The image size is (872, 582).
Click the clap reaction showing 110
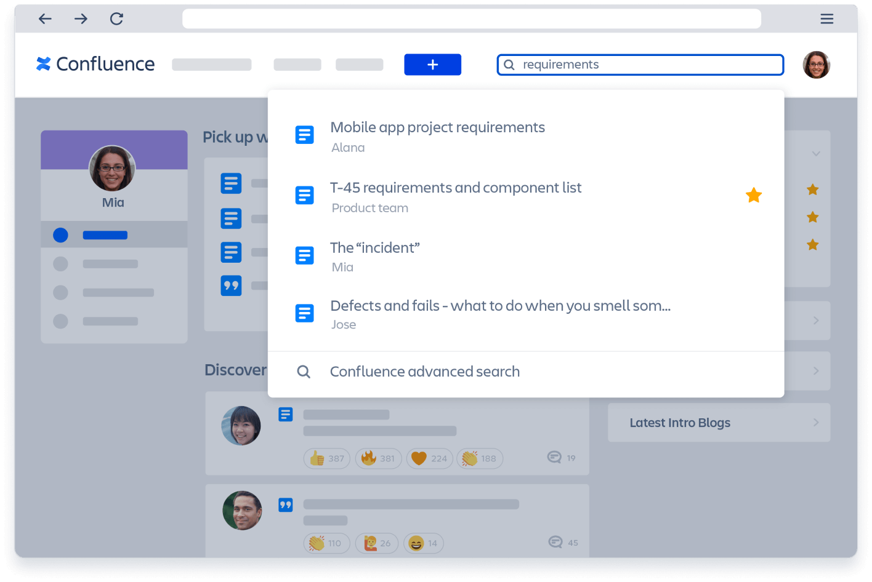[x=326, y=543]
